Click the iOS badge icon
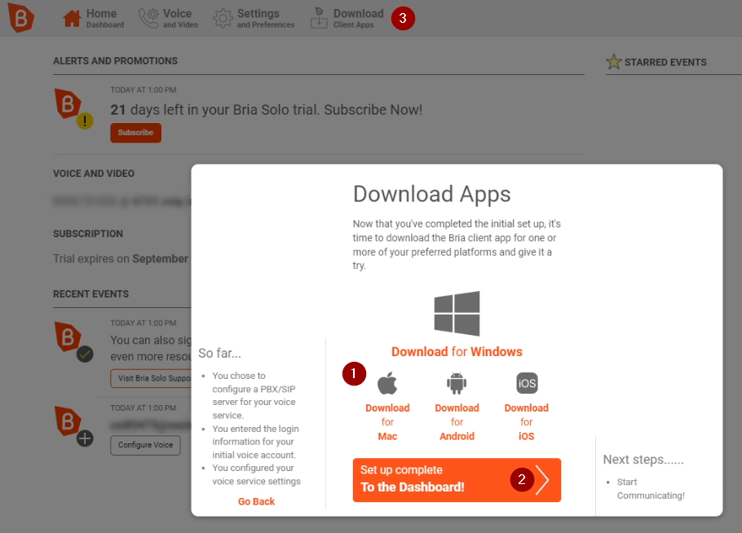 point(527,383)
